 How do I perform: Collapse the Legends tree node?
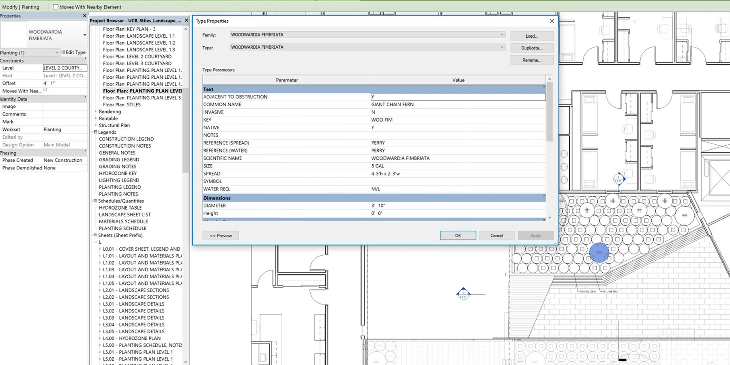(95, 132)
